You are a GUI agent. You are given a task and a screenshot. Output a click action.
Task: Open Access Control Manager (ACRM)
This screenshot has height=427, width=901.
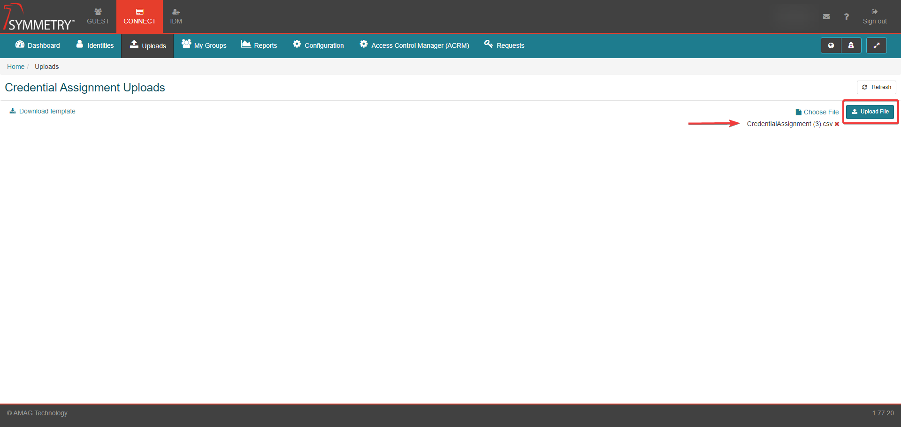(414, 45)
